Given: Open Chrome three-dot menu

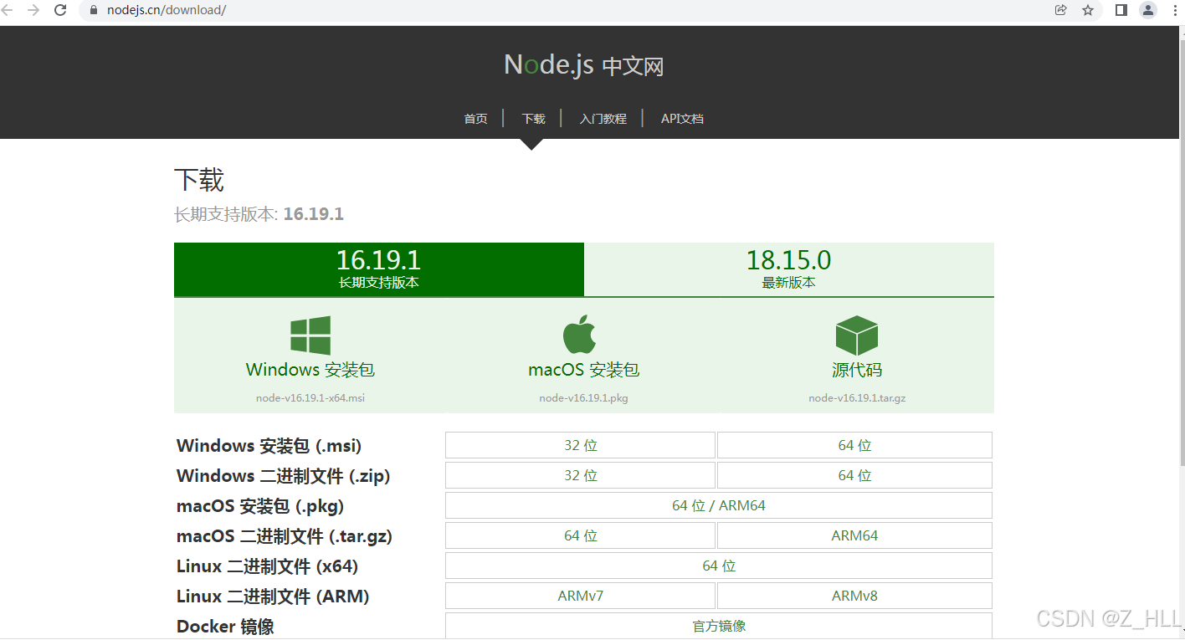Looking at the screenshot, I should pos(1173,10).
